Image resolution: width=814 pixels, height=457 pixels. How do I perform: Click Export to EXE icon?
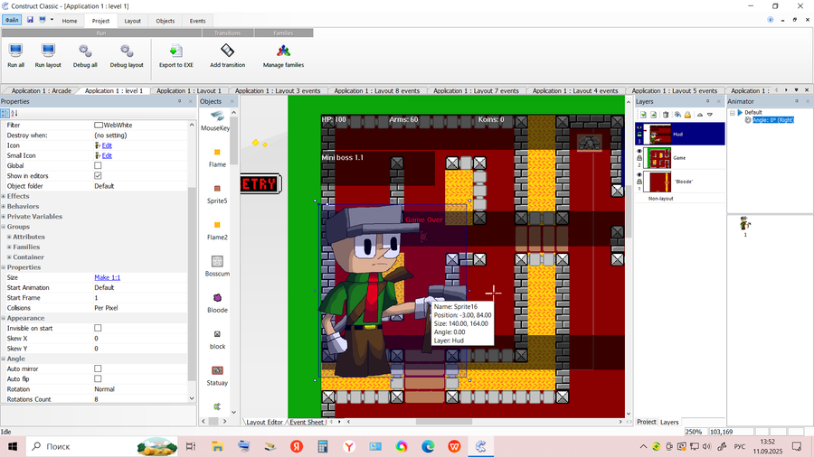176,51
